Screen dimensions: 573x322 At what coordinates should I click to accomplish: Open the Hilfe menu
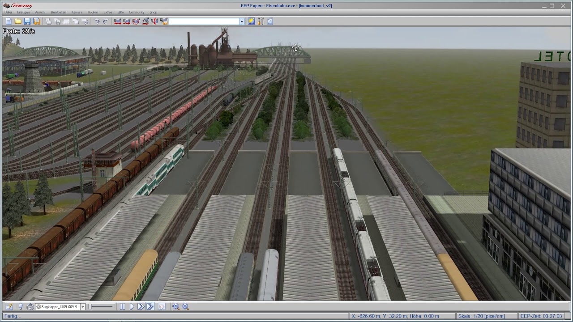click(120, 12)
